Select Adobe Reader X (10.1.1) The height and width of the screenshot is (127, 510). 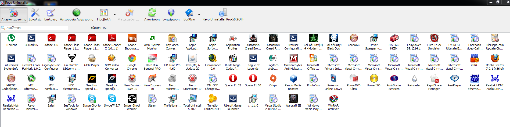click(x=112, y=38)
